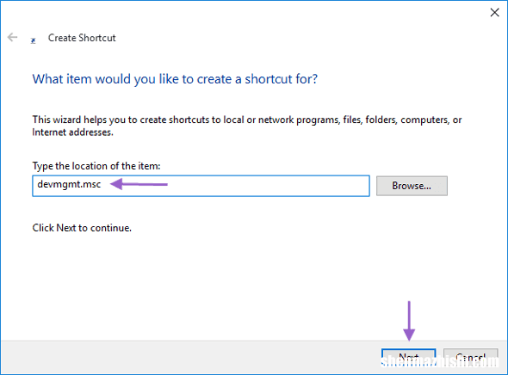
Task: Click the 'Click Next to continue.' text
Action: click(82, 228)
